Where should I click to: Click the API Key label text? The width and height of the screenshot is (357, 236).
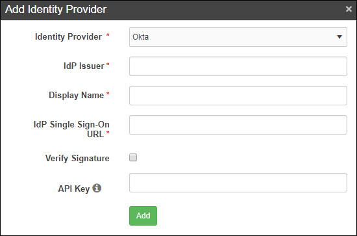(74, 189)
